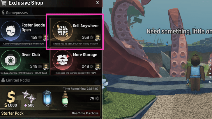Gift the Diver Club gamepass
Viewport: 212px width, 119px height.
pyautogui.click(x=46, y=67)
